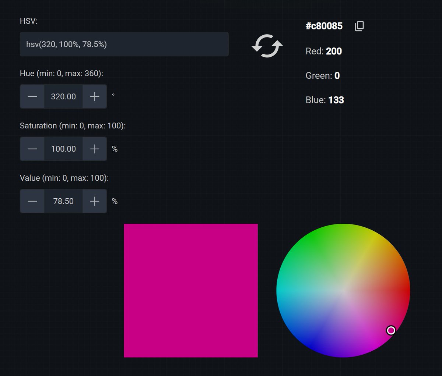442x376 pixels.
Task: Click the 'HSV:' label
Action: [x=29, y=21]
